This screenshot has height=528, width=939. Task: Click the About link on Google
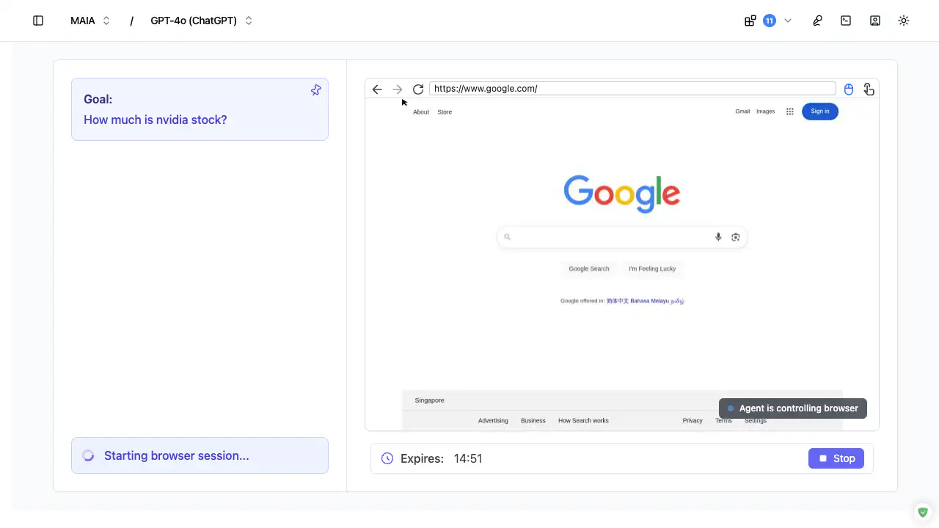[x=421, y=111]
